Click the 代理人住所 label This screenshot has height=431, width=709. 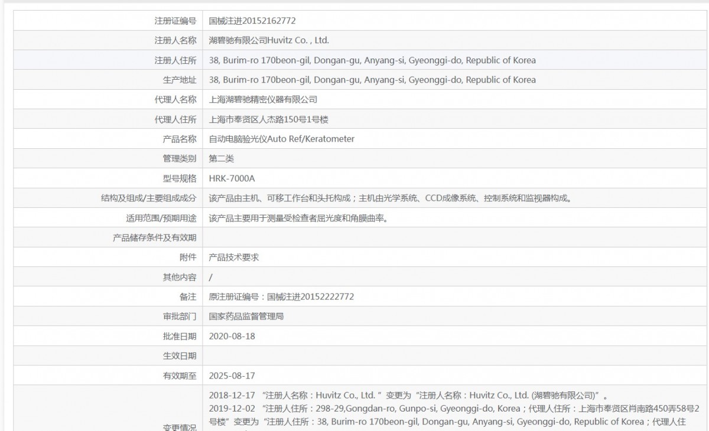point(175,119)
